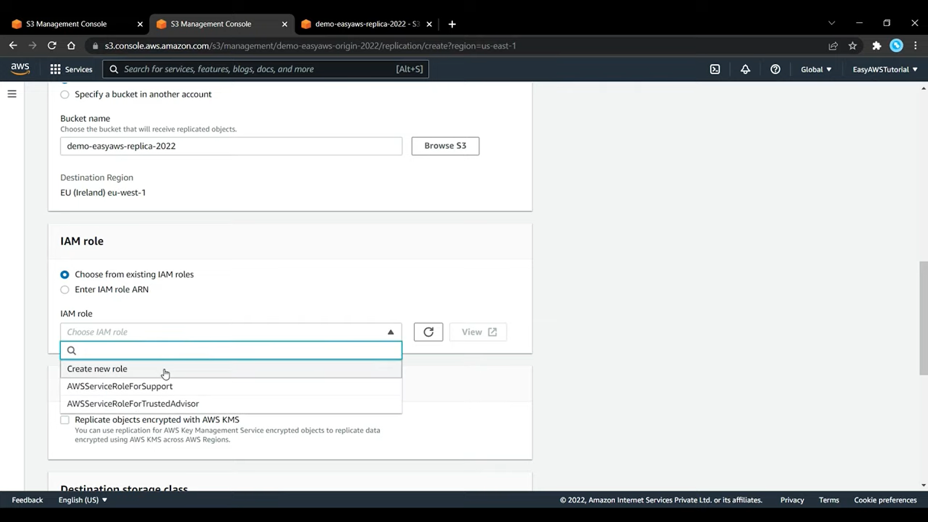Show the tab search dropdown
Viewport: 928px width, 522px height.
pyautogui.click(x=832, y=23)
